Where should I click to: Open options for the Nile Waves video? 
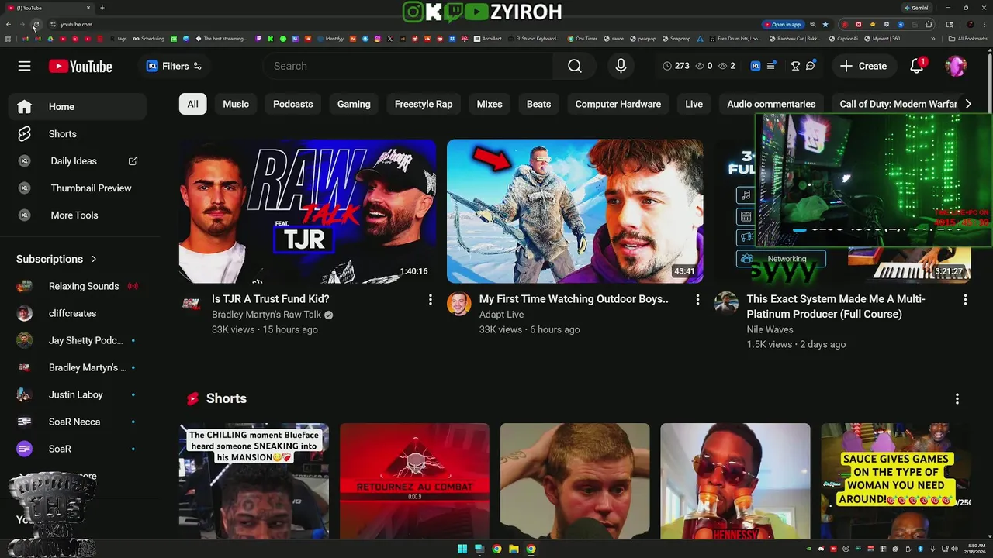[965, 299]
